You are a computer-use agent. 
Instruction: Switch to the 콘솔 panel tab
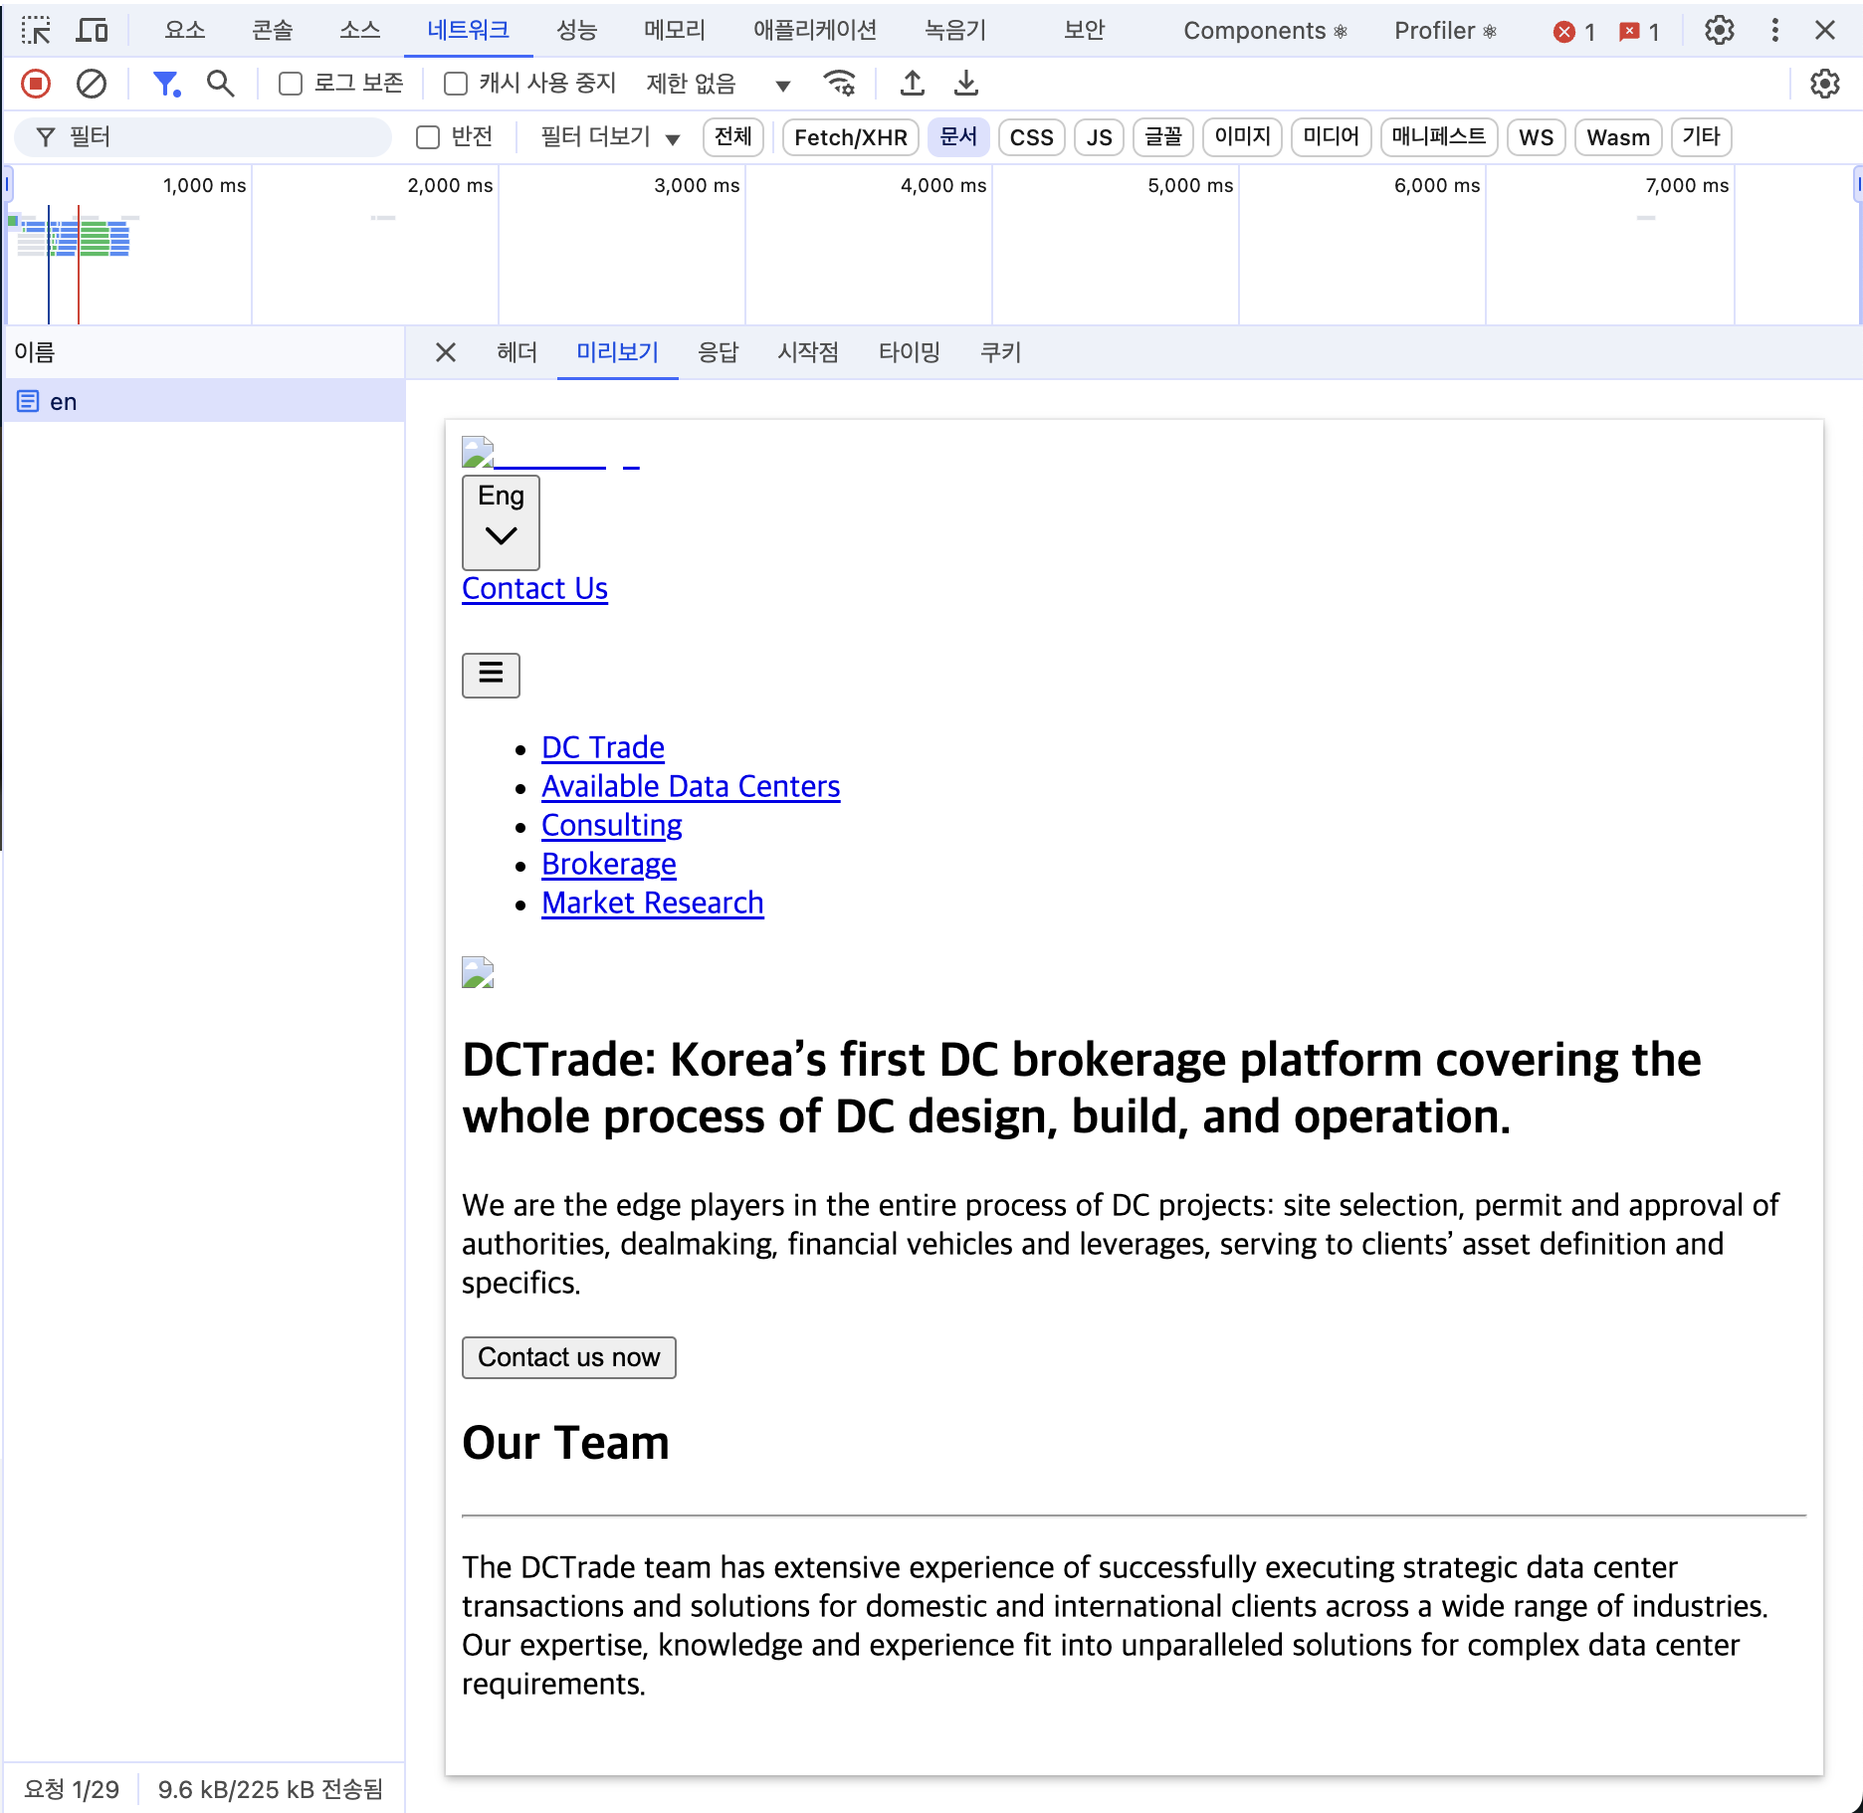[272, 31]
